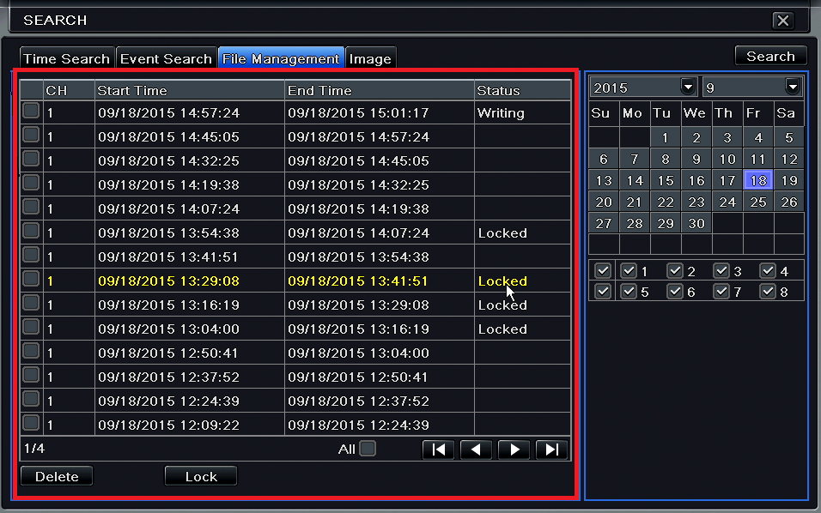This screenshot has width=821, height=513.
Task: Select September 6 on the calendar
Action: (603, 159)
